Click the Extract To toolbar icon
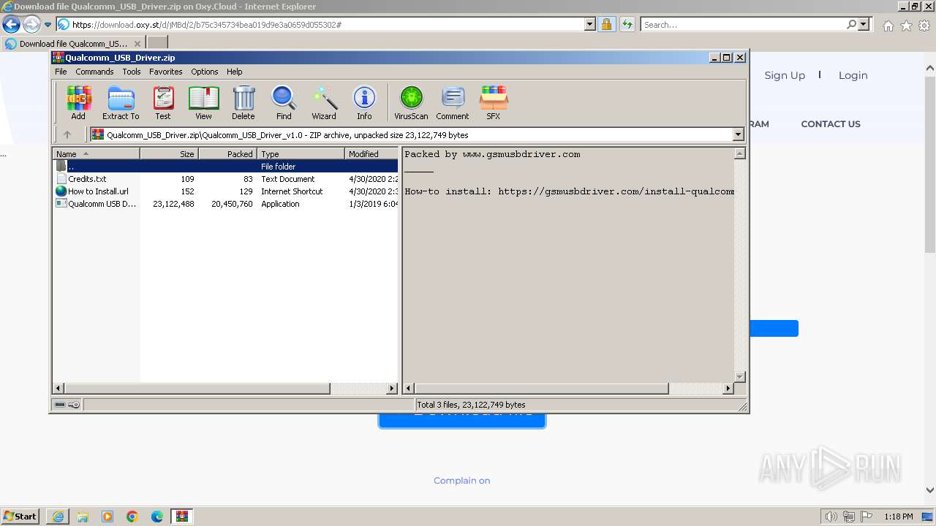The height and width of the screenshot is (526, 936). pyautogui.click(x=121, y=103)
